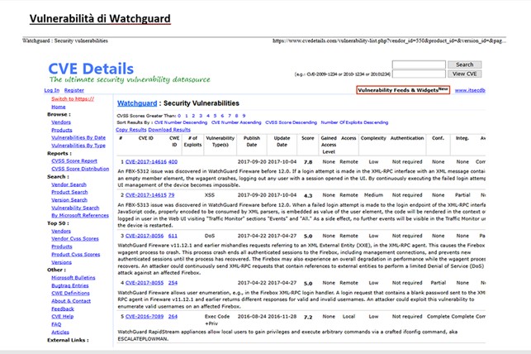Open Articles link

pyautogui.click(x=60, y=332)
